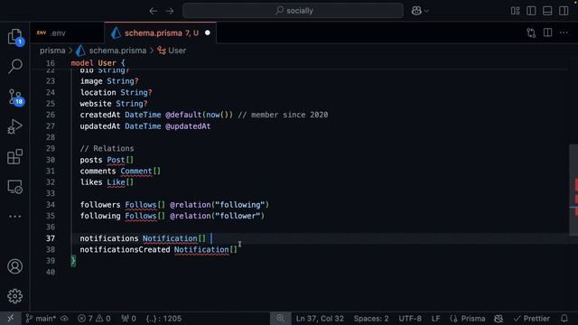The image size is (578, 325).
Task: Click the User symbol breadcrumb
Action: tap(177, 51)
